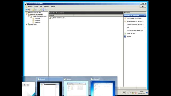The height and width of the screenshot is (96, 171).
Task: Open the Acción menu
Action: (x=36, y=7)
